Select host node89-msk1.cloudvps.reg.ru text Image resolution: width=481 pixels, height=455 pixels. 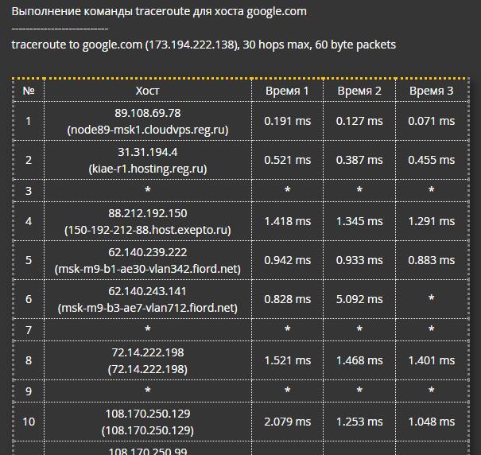pyautogui.click(x=148, y=130)
